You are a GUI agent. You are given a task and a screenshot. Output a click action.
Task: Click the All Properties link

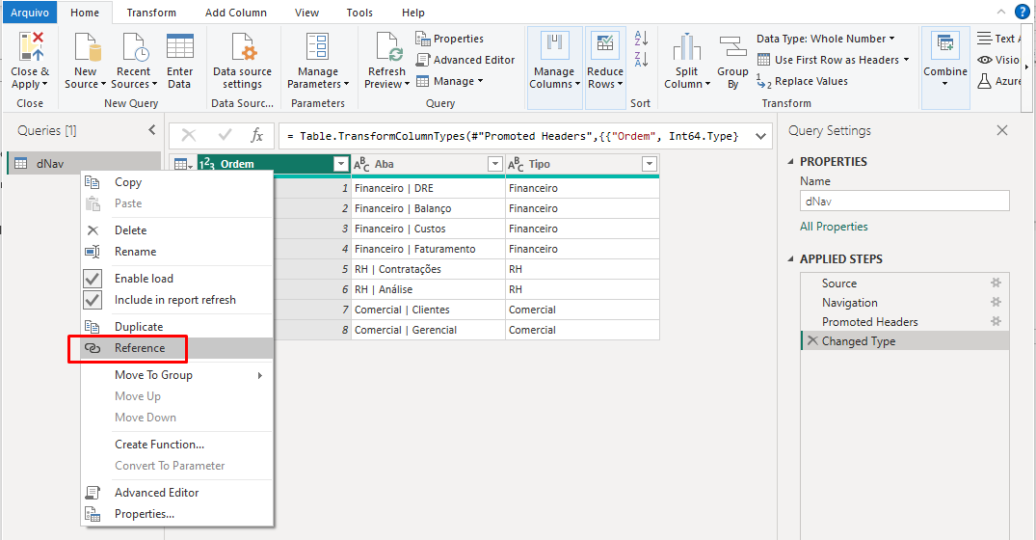pyautogui.click(x=834, y=227)
